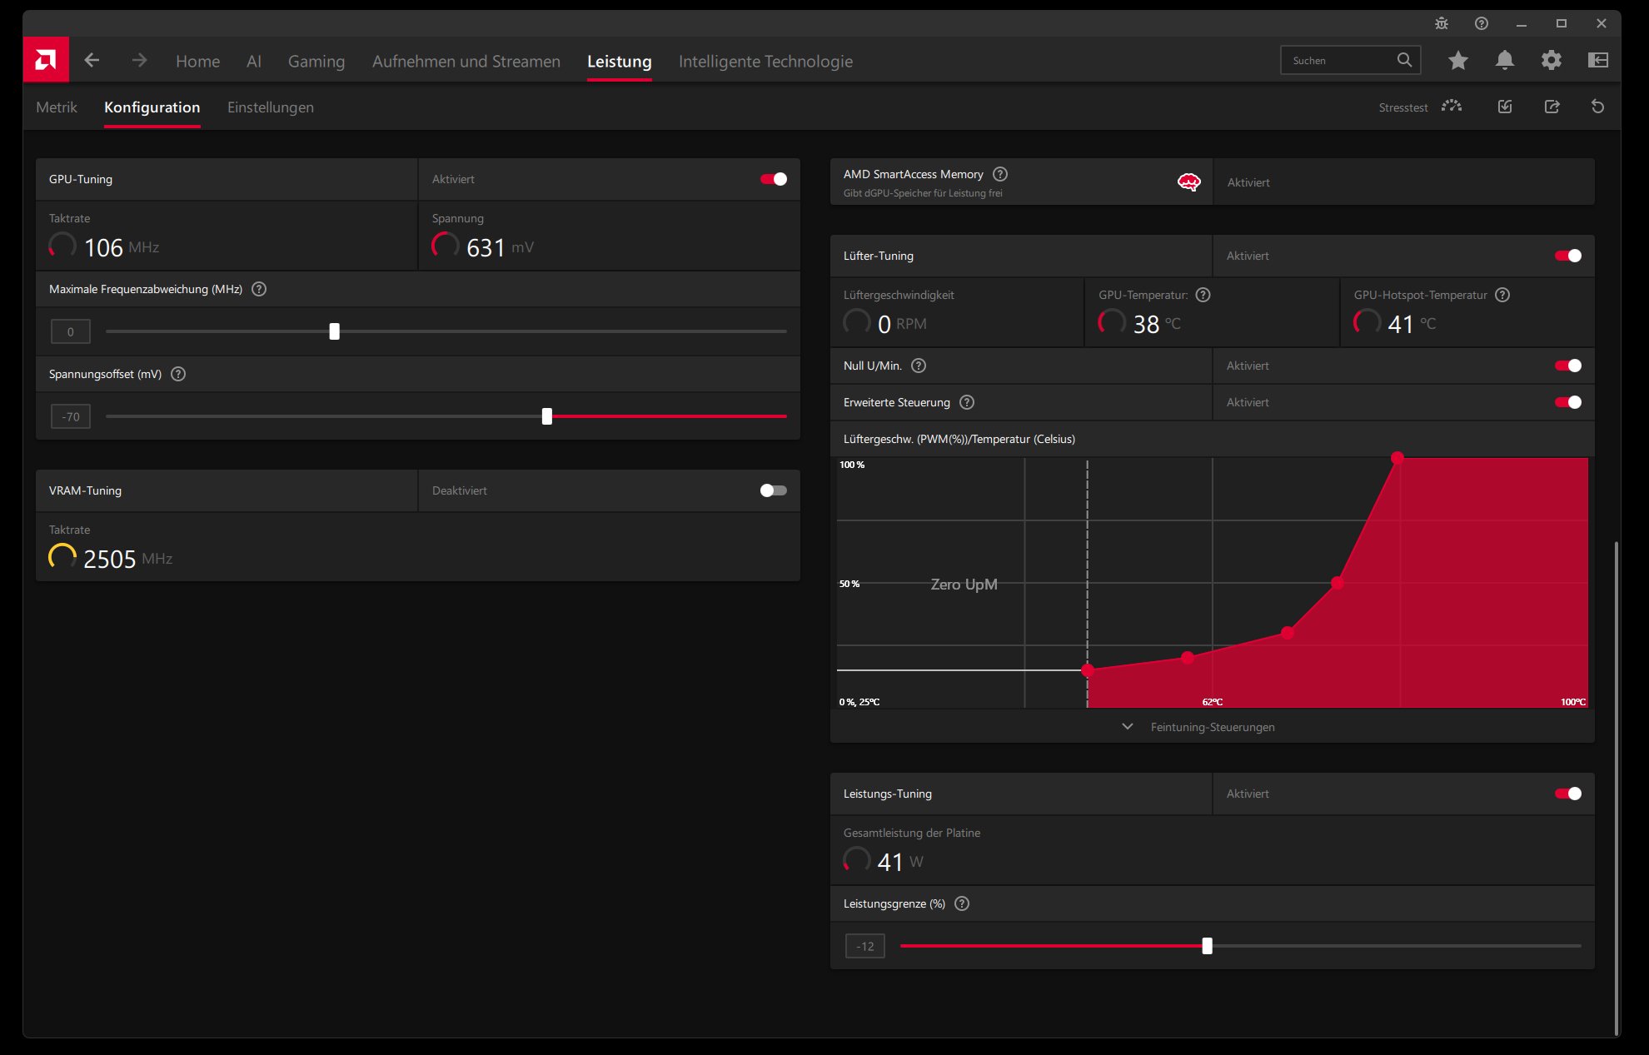Click the fan curve point at 100%
Image resolution: width=1649 pixels, height=1055 pixels.
pos(1397,458)
